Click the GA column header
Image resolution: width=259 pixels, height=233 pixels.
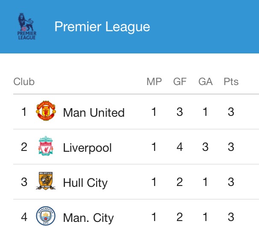[205, 82]
